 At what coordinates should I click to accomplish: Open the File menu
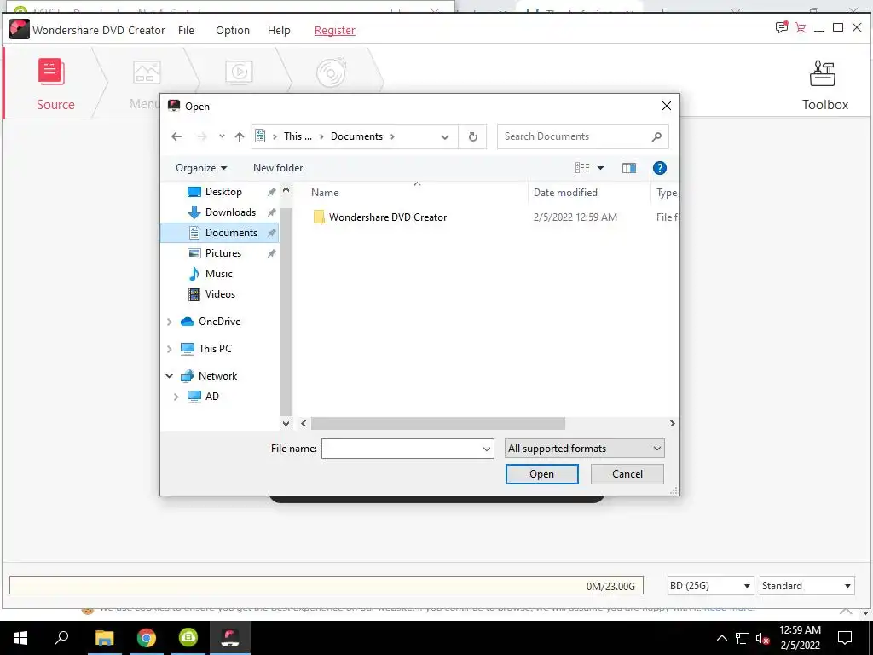tap(186, 30)
